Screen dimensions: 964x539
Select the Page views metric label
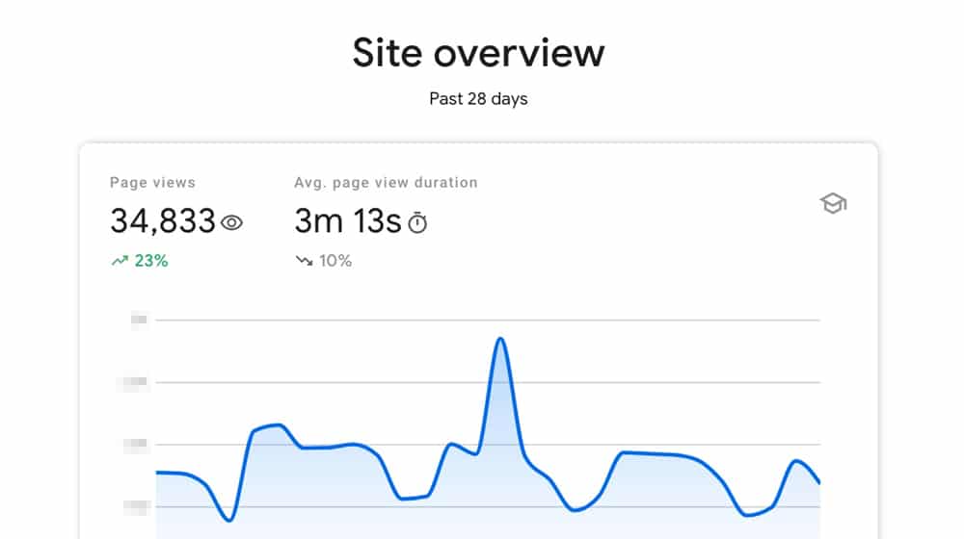click(x=152, y=182)
